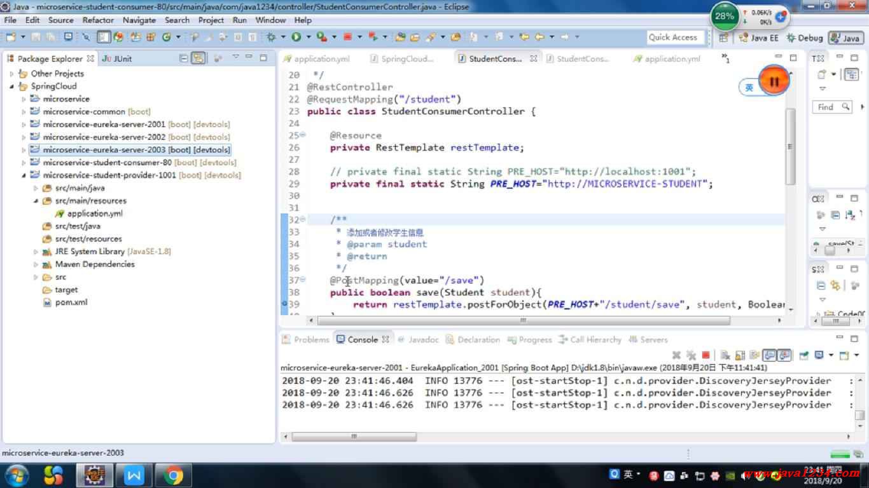
Task: Toggle Show Console on standard error change
Action: [x=784, y=355]
